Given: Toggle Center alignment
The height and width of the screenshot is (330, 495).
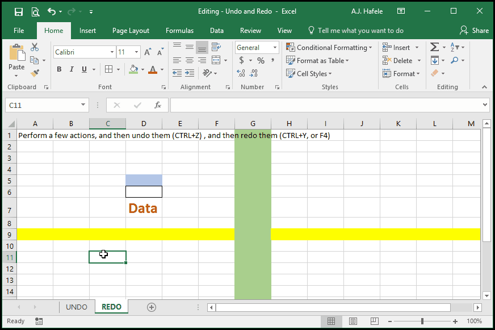Looking at the screenshot, I should [190, 60].
